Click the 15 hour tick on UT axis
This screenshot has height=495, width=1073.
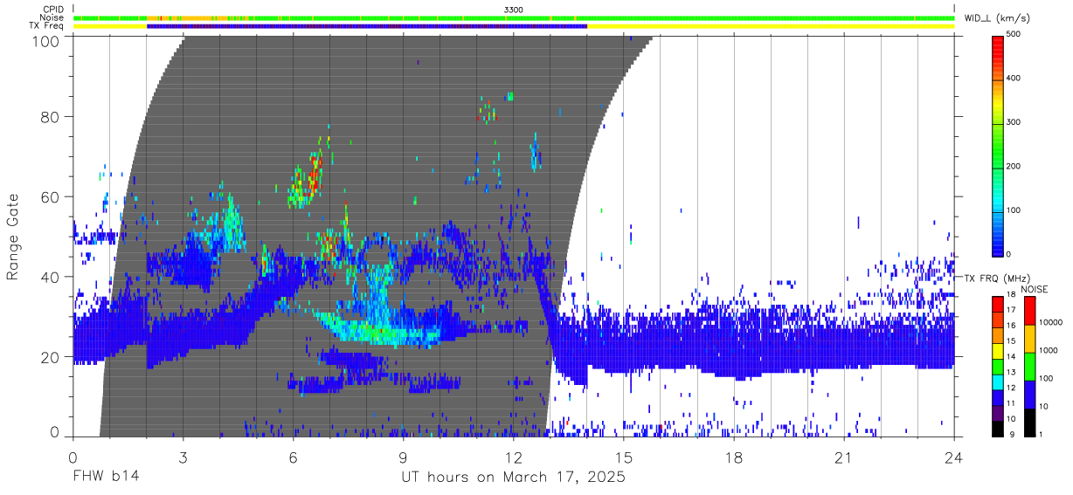623,457
